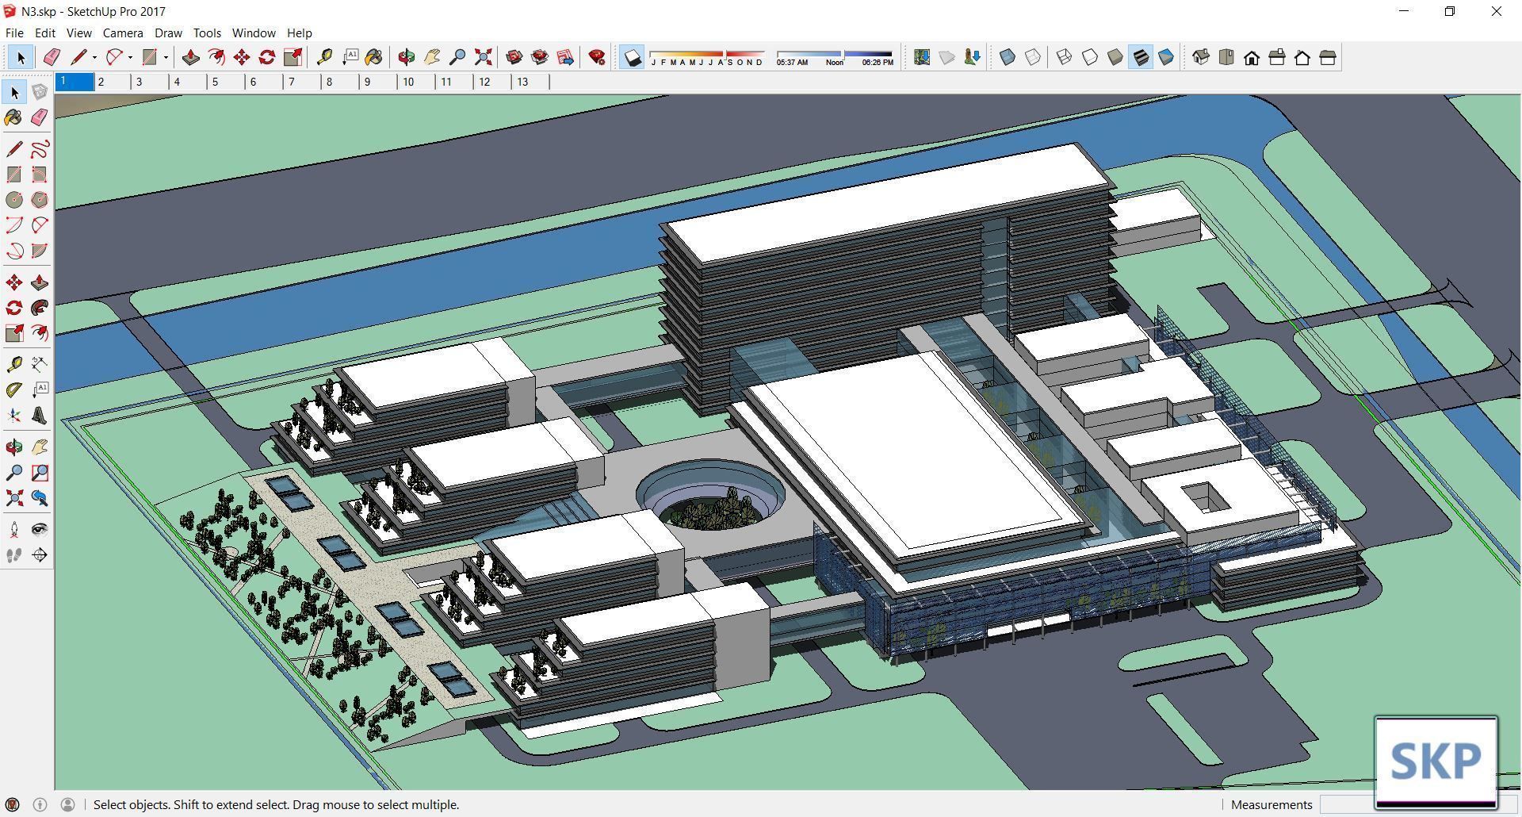Select the Scale tool in top toolbar
Viewport: 1522px width, 817px height.
[293, 57]
